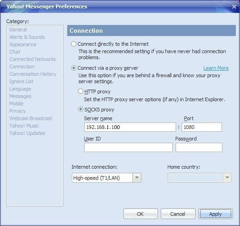Screen dimensions: 240x226
Task: Close the Preferences dialog with X
Action: pos(234,6)
